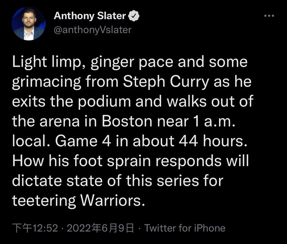
Task: Click the blue verified badge
Action: 134,17
